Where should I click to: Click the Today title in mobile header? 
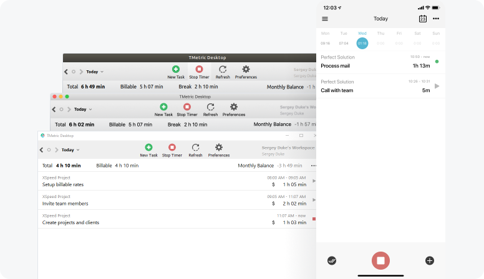point(380,19)
